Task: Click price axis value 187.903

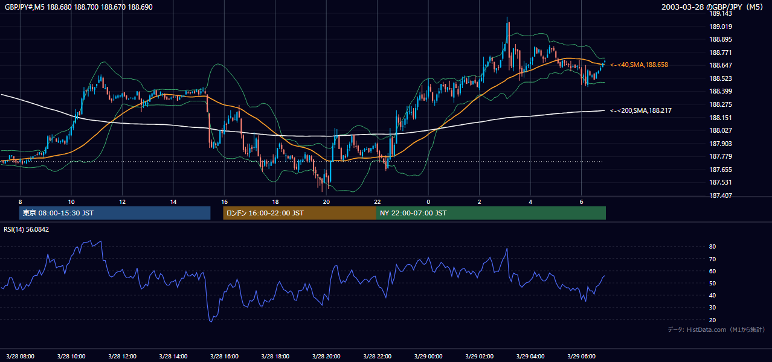Action: (x=721, y=144)
